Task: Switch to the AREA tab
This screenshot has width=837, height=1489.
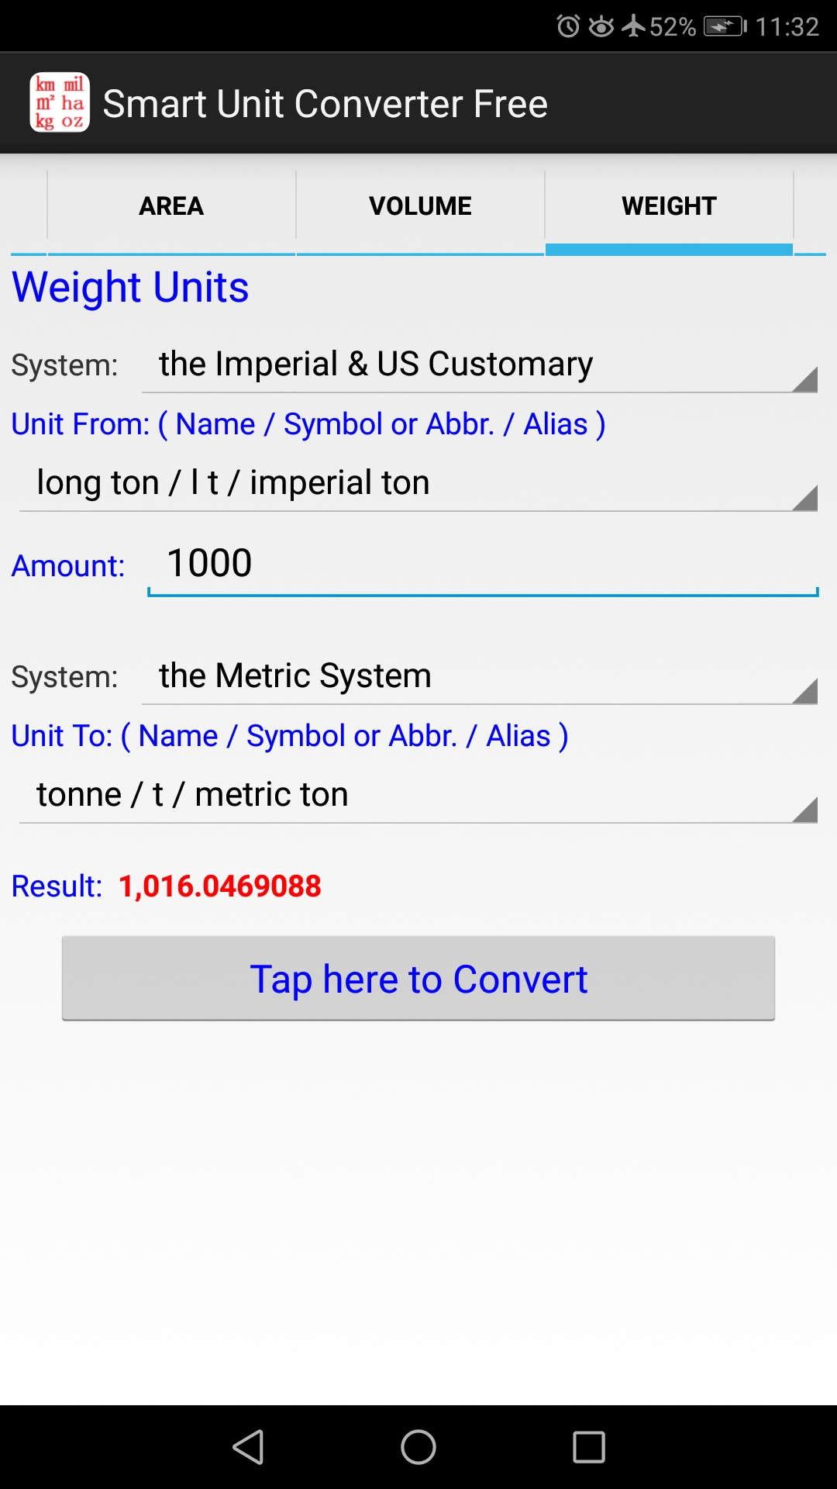Action: click(x=170, y=206)
